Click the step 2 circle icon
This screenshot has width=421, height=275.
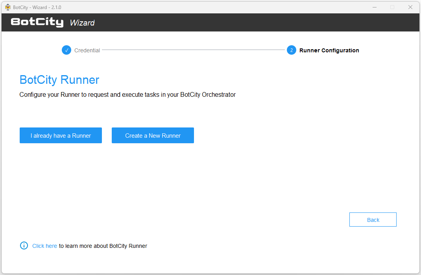291,50
